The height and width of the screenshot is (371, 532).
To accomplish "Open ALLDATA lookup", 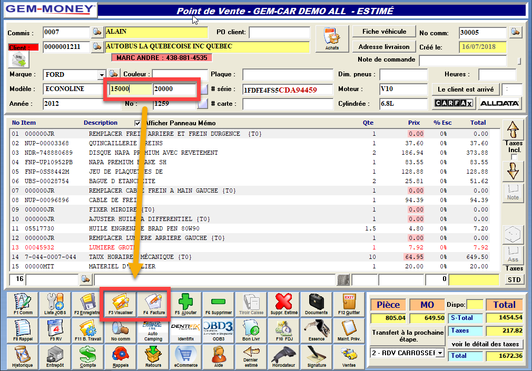I will pos(499,103).
